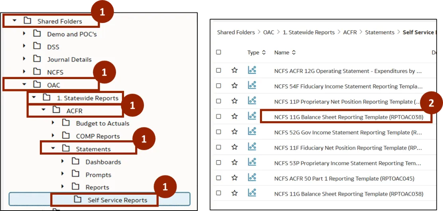Go to OAC in the breadcrumb
The image size is (443, 211).
tap(269, 33)
